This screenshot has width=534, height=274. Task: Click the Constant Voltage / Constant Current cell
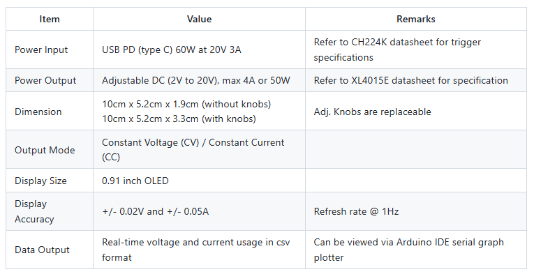point(193,150)
